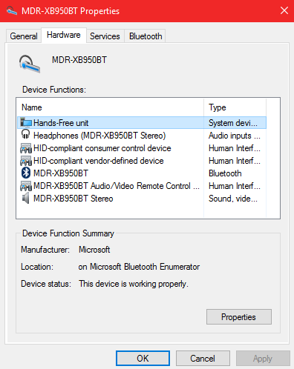Click the headphones icon beside MDR-XB950BT Stereo
The width and height of the screenshot is (294, 369).
tap(26, 135)
